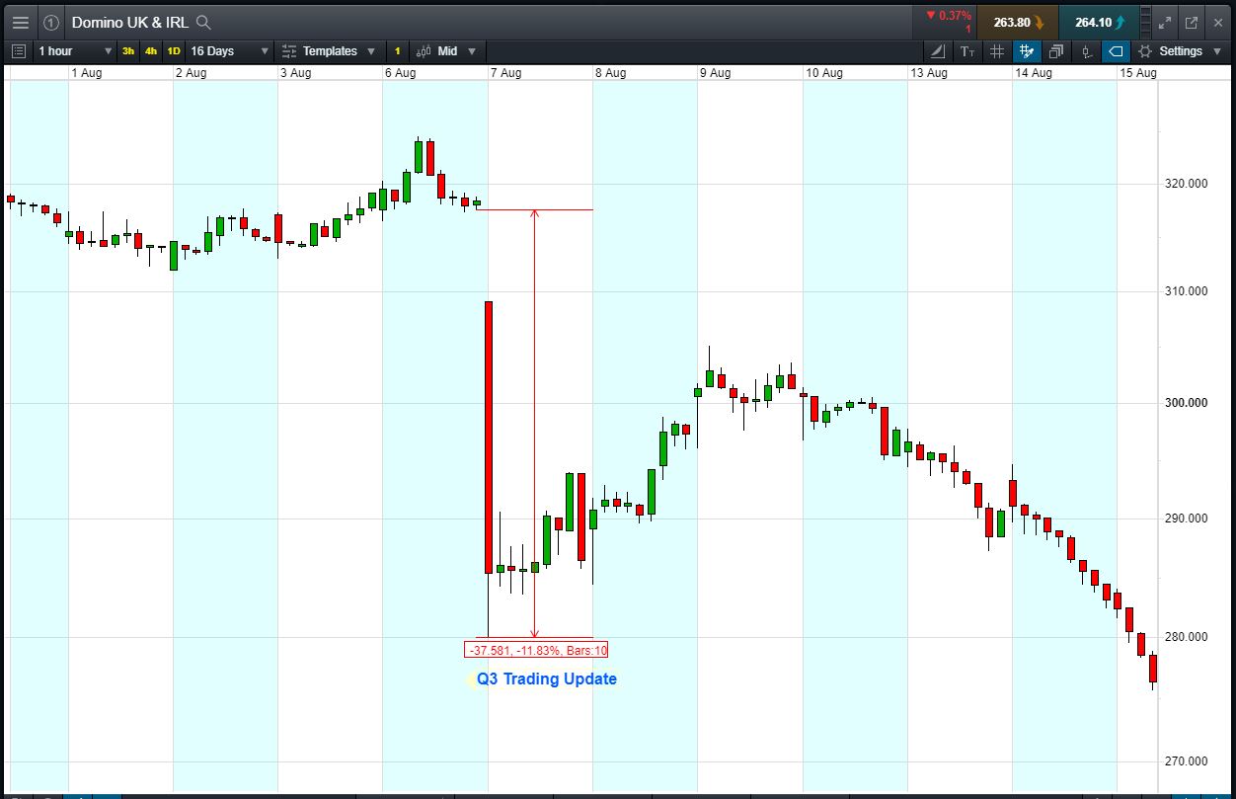Click the 270.000 price axis label

tap(1186, 761)
